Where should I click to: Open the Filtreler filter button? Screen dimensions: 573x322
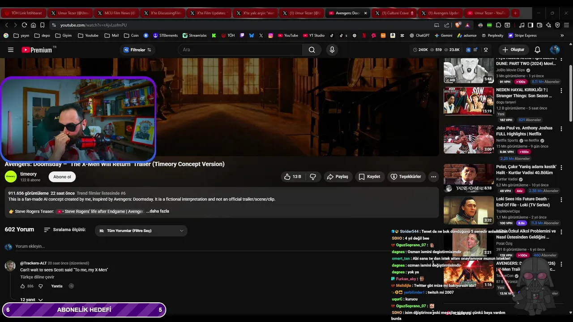(137, 50)
